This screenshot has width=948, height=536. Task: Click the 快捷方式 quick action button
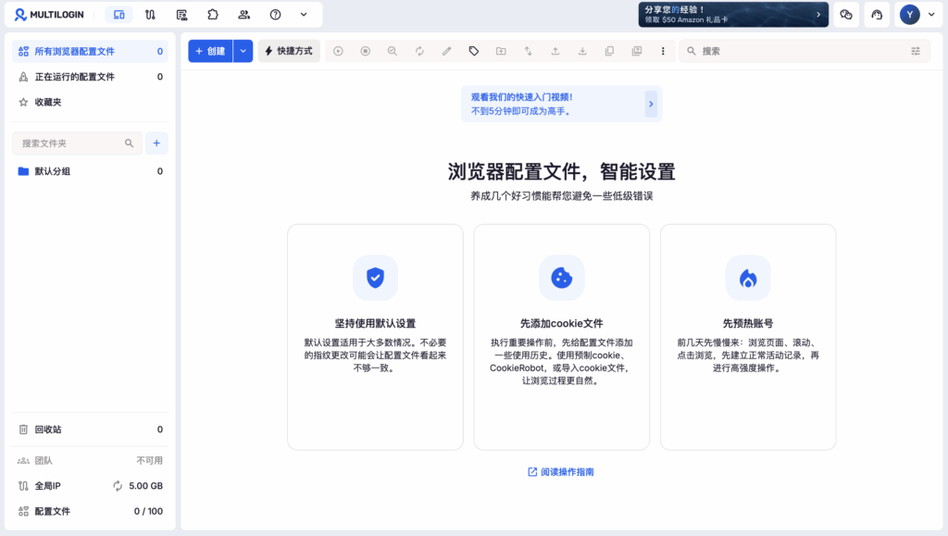(289, 51)
